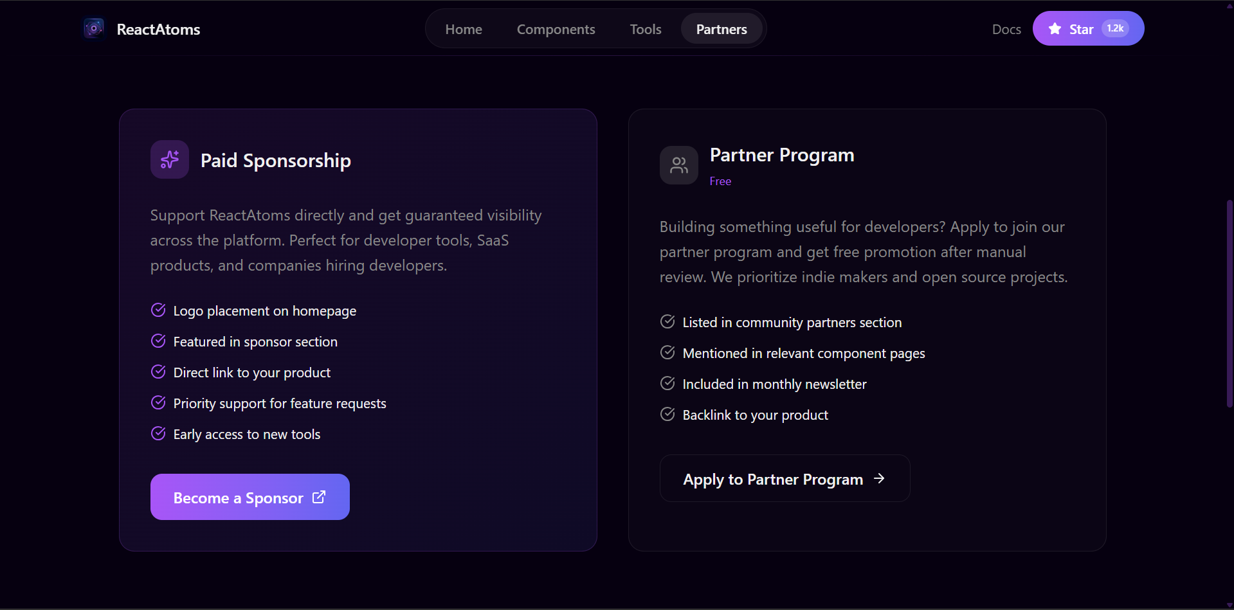The width and height of the screenshot is (1234, 610).
Task: Go to the Tools tab
Action: (646, 29)
